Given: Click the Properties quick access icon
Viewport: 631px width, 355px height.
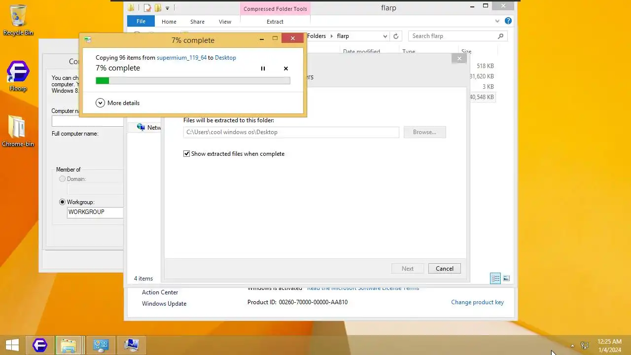Looking at the screenshot, I should 147,8.
